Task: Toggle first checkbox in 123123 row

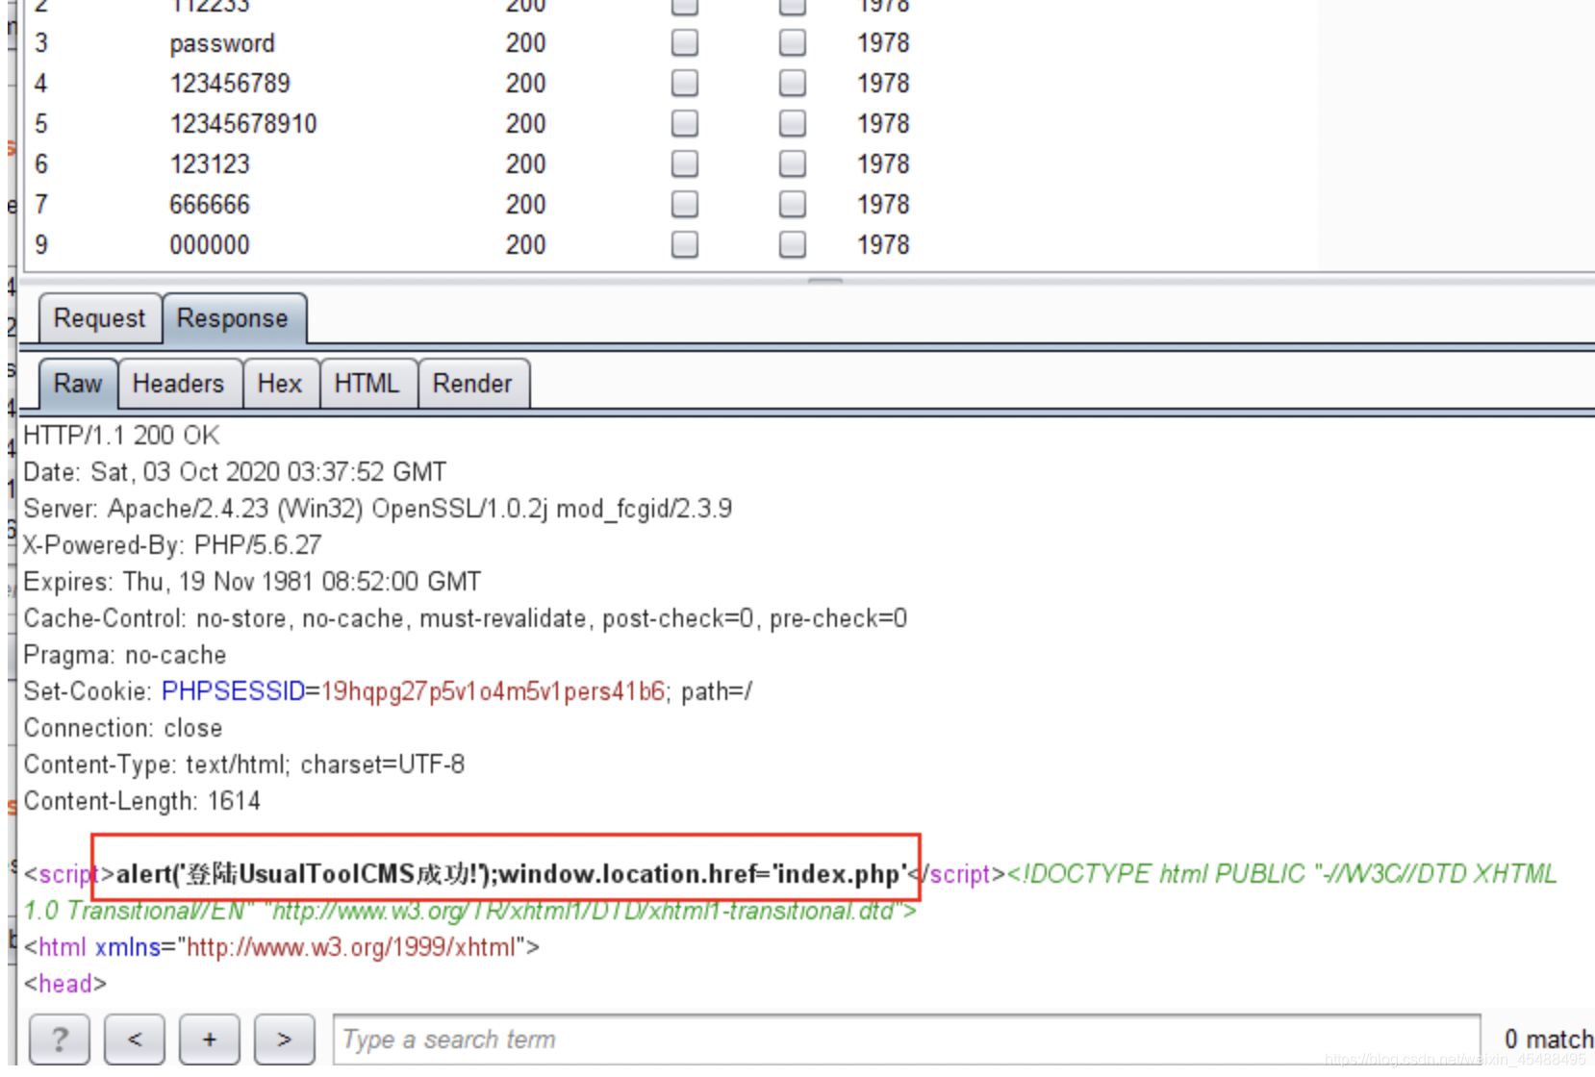Action: [x=685, y=163]
